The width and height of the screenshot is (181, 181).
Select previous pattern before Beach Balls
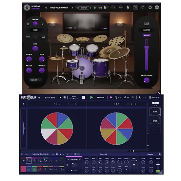coord(39,98)
